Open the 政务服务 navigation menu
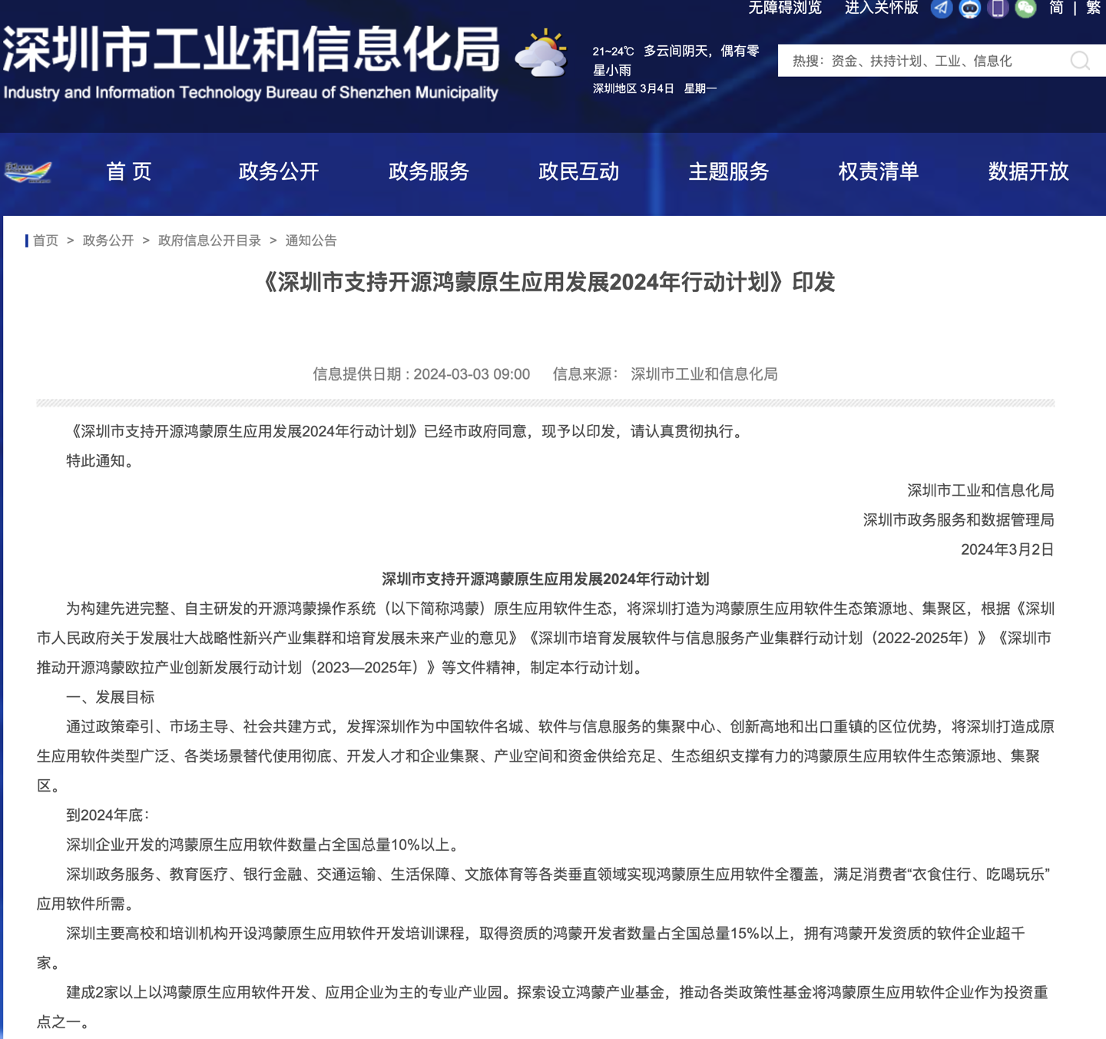This screenshot has height=1039, width=1106. (428, 172)
